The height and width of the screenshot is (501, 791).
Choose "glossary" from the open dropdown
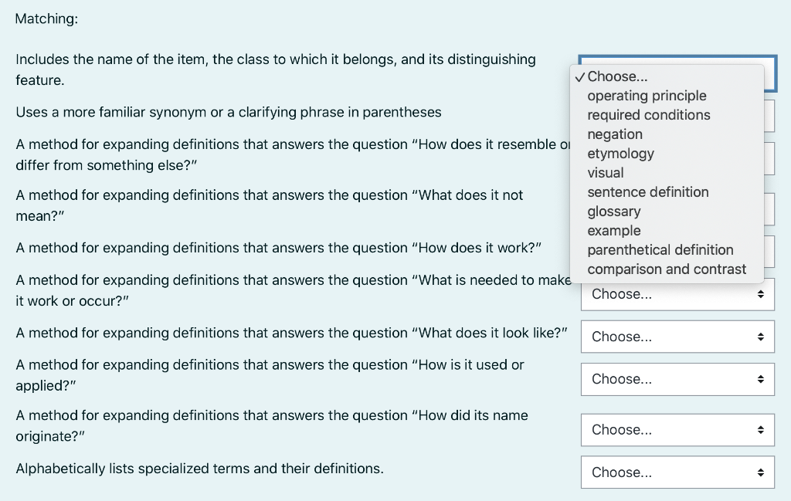[x=613, y=212]
